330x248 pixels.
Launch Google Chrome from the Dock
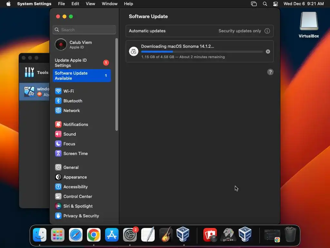tap(94, 235)
